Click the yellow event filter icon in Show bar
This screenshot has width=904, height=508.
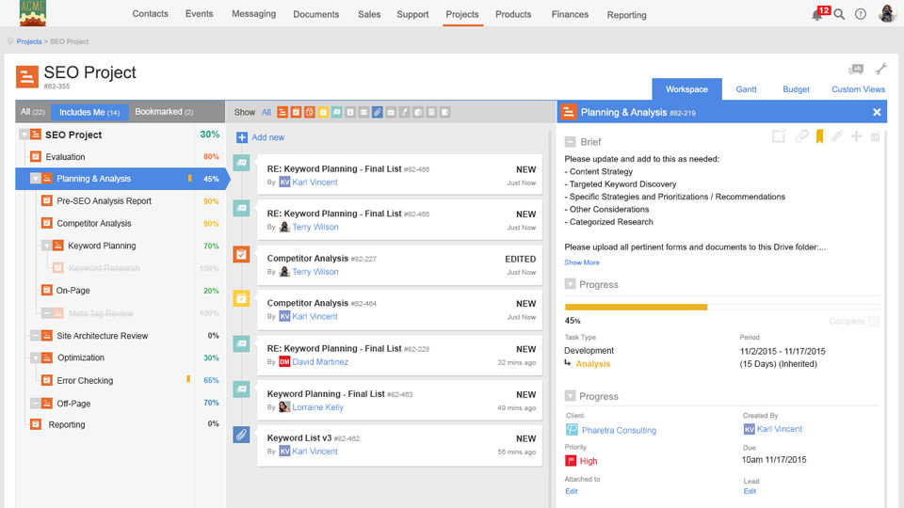point(323,112)
